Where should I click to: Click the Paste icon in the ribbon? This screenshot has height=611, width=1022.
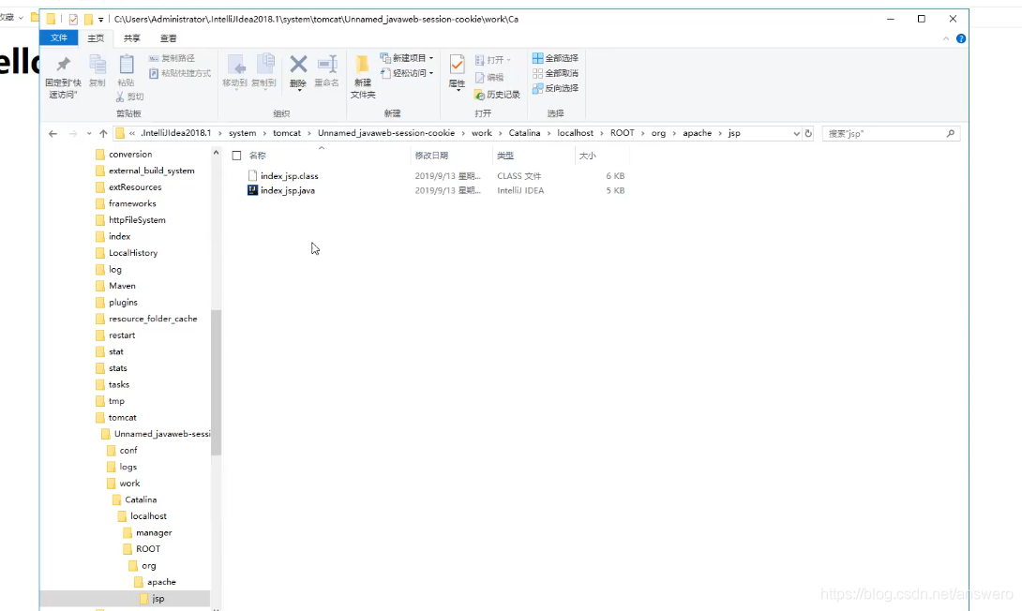pos(127,65)
